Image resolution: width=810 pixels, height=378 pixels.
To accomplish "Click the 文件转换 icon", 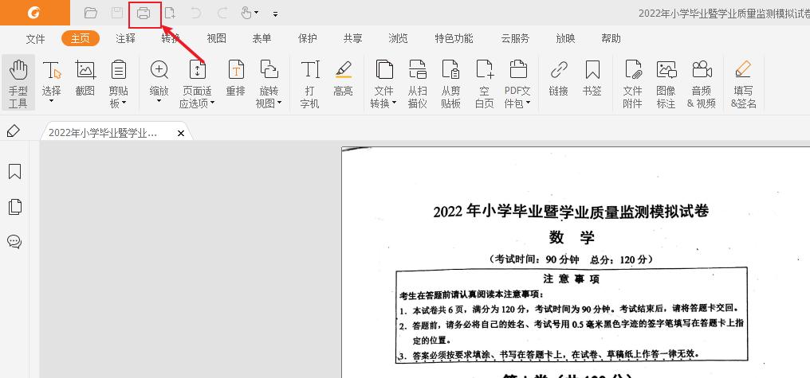I will (x=383, y=70).
